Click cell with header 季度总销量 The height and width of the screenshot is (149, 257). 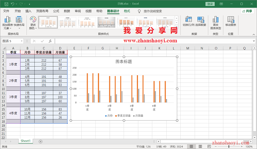[x=44, y=52]
